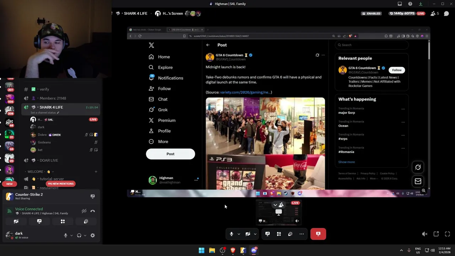Open the tutorial-server channel

[60, 179]
